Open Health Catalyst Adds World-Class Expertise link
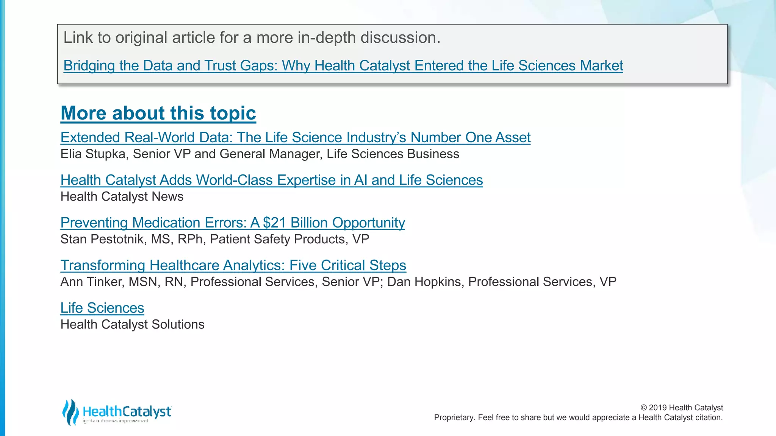This screenshot has width=776, height=436. (x=272, y=180)
